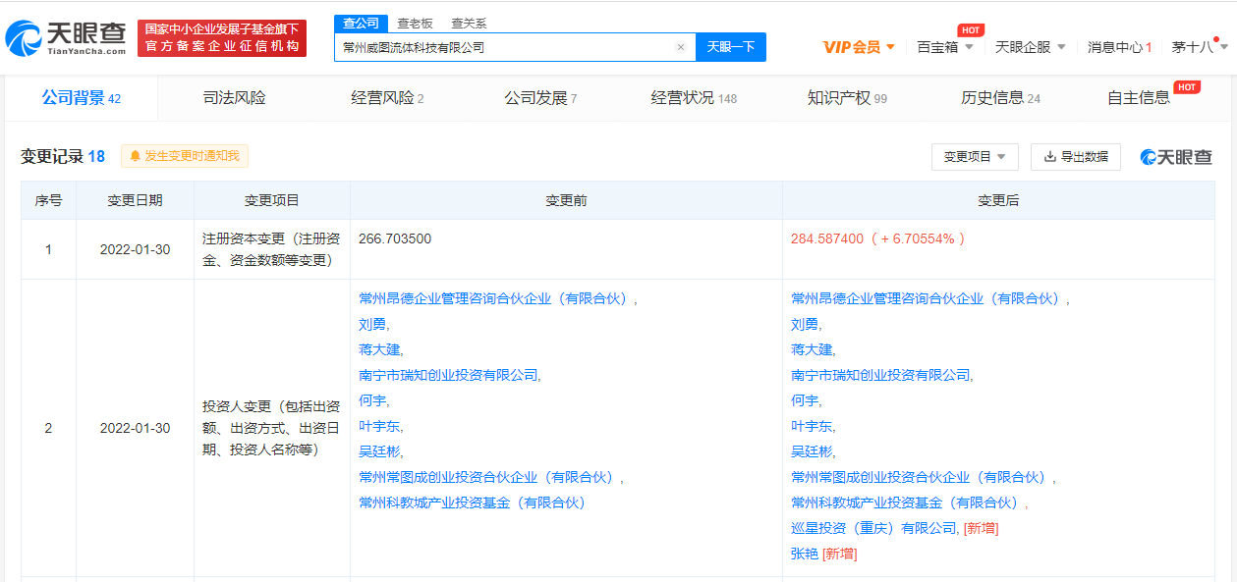Viewport: 1237px width, 582px height.
Task: Open 叶宇东 link in 变更后 column
Action: [x=812, y=426]
